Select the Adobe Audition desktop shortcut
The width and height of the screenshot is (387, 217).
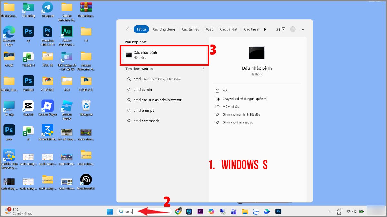[67, 36]
